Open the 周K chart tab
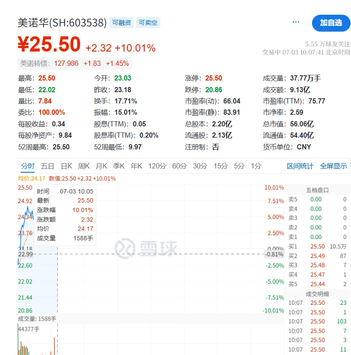351x355 pixels. pyautogui.click(x=84, y=166)
